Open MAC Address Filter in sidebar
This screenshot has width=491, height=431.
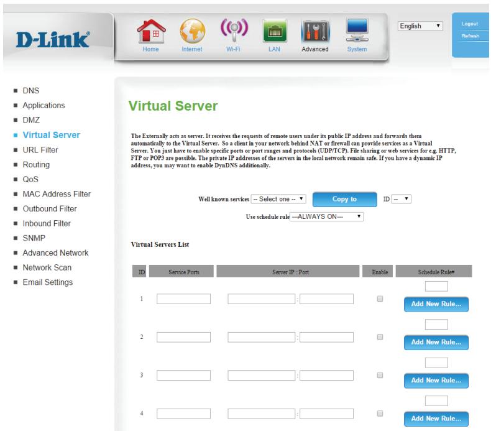coord(57,194)
